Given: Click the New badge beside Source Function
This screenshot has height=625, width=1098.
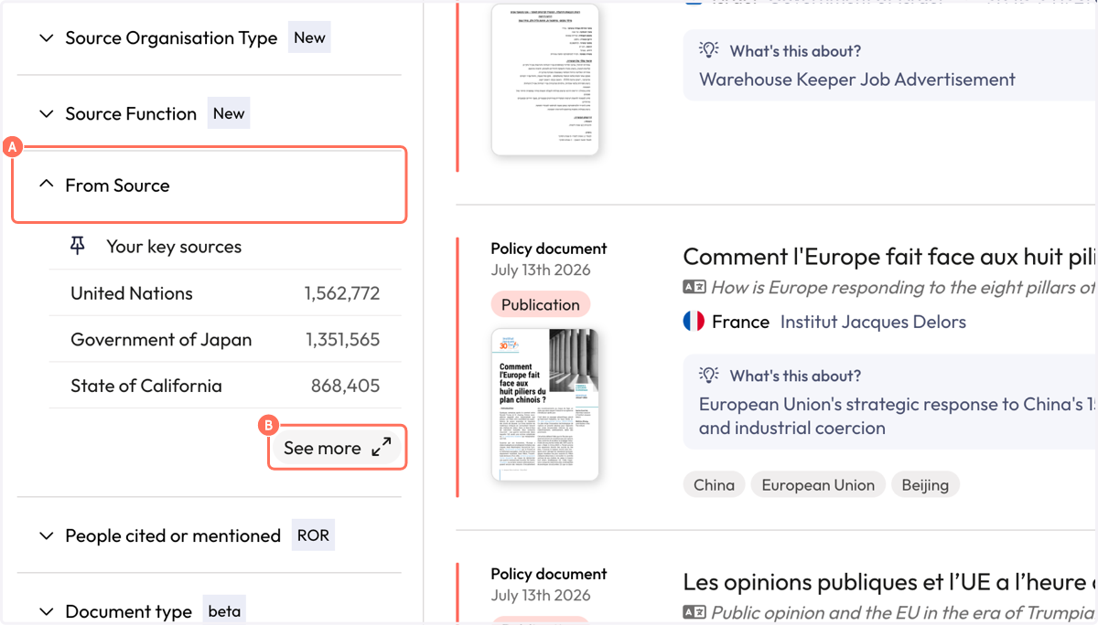Looking at the screenshot, I should (x=229, y=113).
